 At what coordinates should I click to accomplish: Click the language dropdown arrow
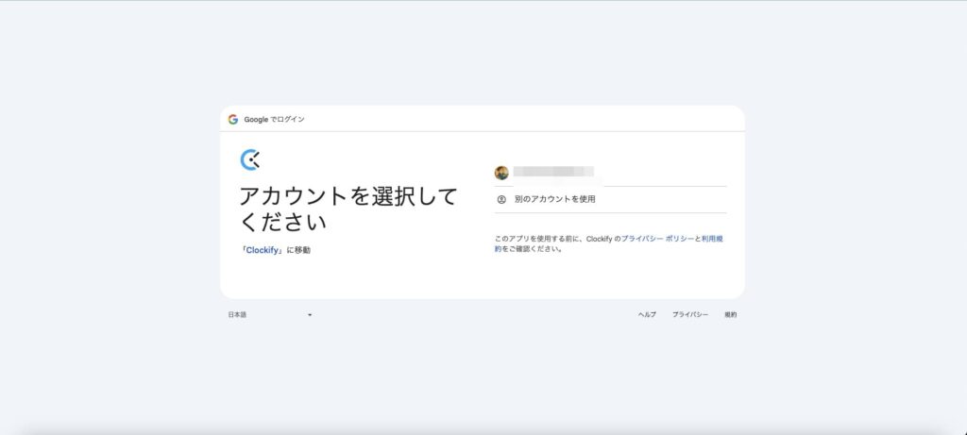pyautogui.click(x=310, y=315)
